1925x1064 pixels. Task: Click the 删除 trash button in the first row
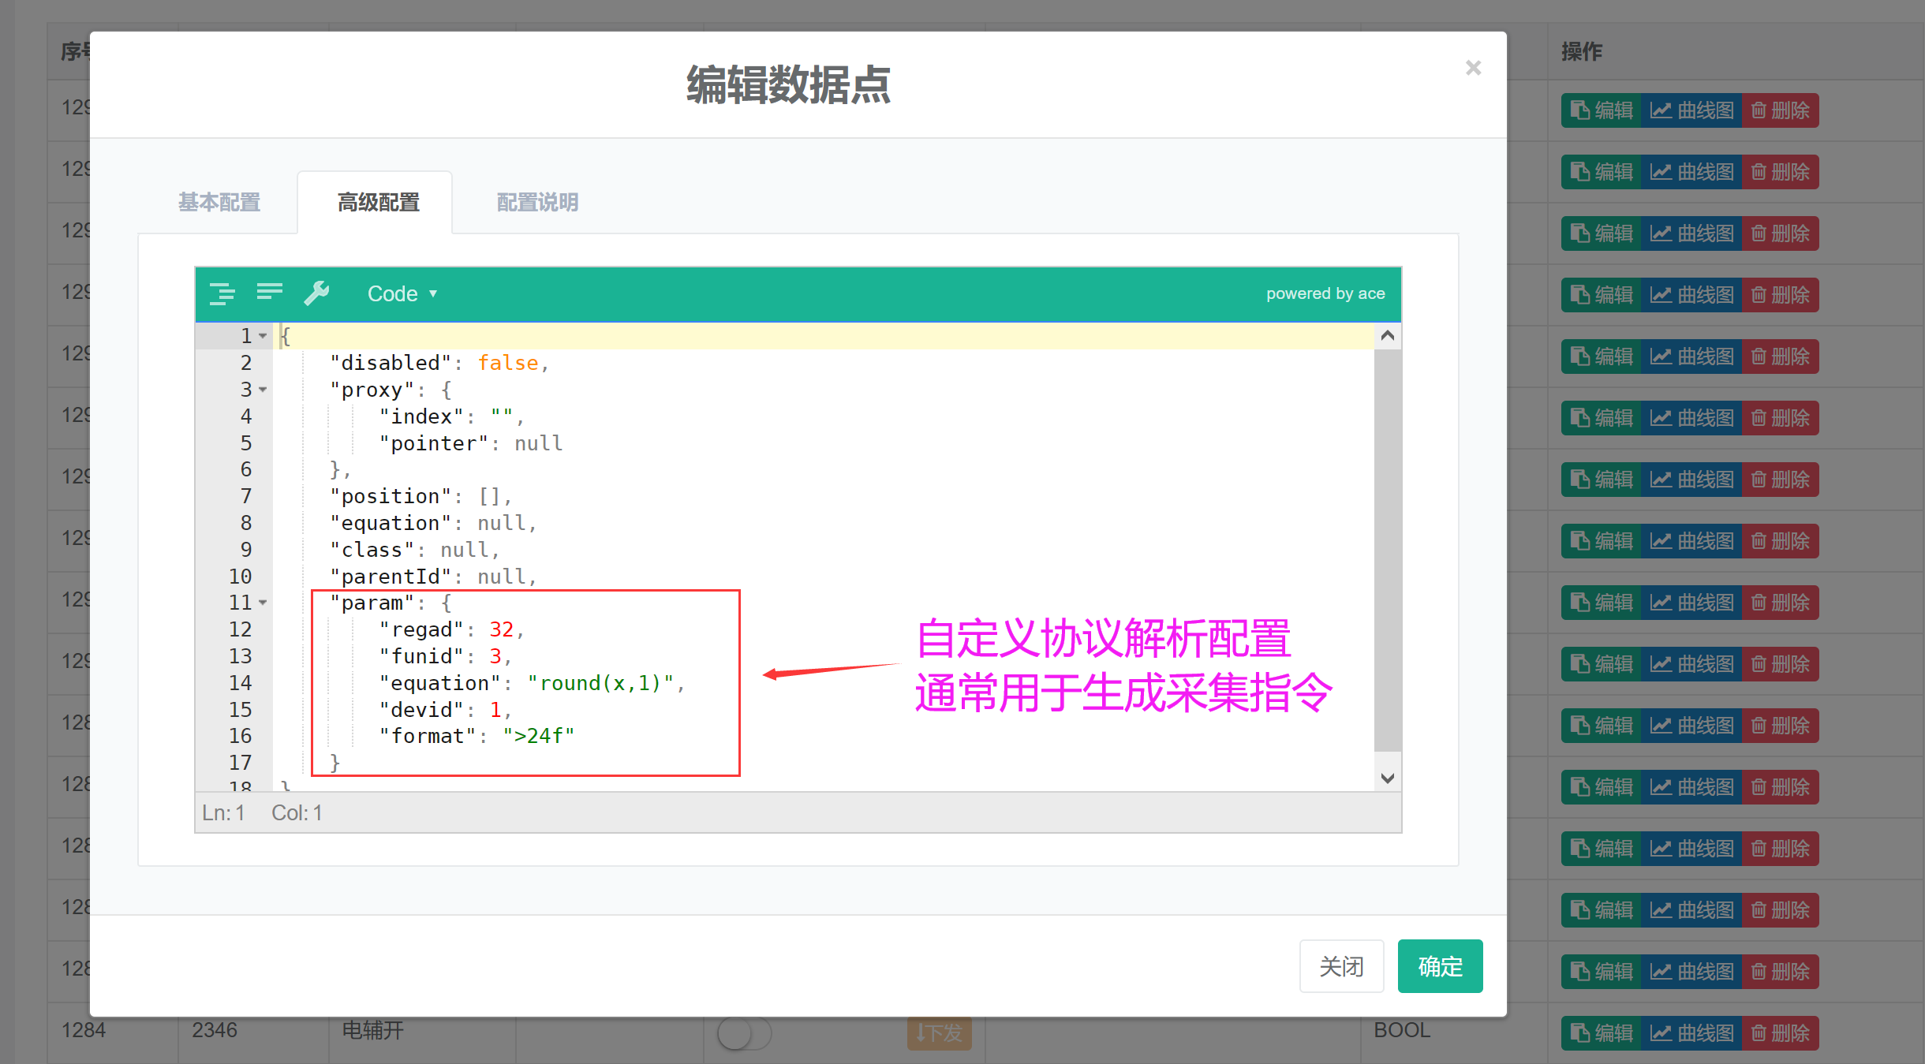1780,110
